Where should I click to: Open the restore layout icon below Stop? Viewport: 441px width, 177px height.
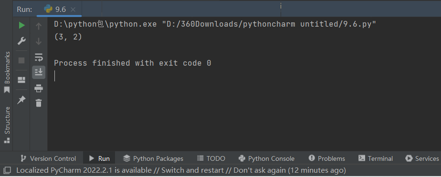click(x=21, y=80)
